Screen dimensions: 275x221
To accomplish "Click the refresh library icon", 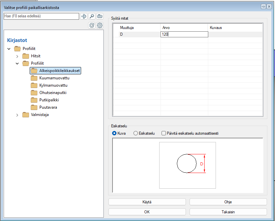I will click(x=92, y=25).
